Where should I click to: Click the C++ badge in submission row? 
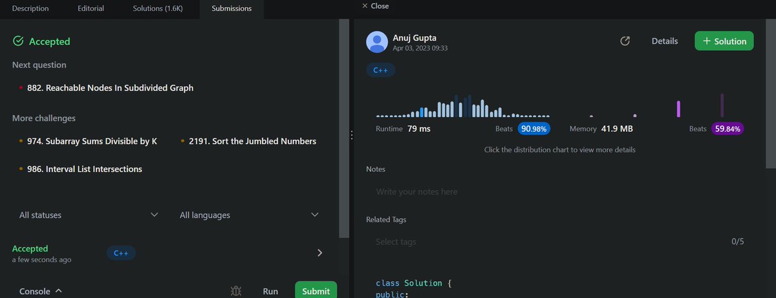click(121, 253)
